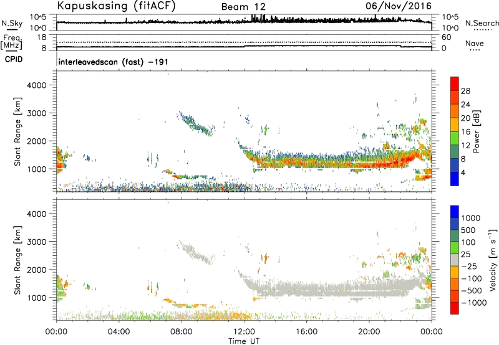499x345 pixels.
Task: Click the 08:00 time tick label
Action: coord(182,332)
